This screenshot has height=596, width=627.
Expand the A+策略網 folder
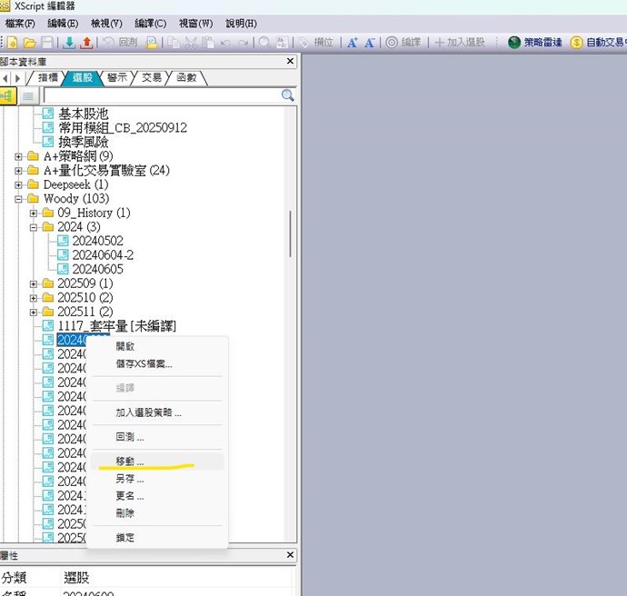19,156
